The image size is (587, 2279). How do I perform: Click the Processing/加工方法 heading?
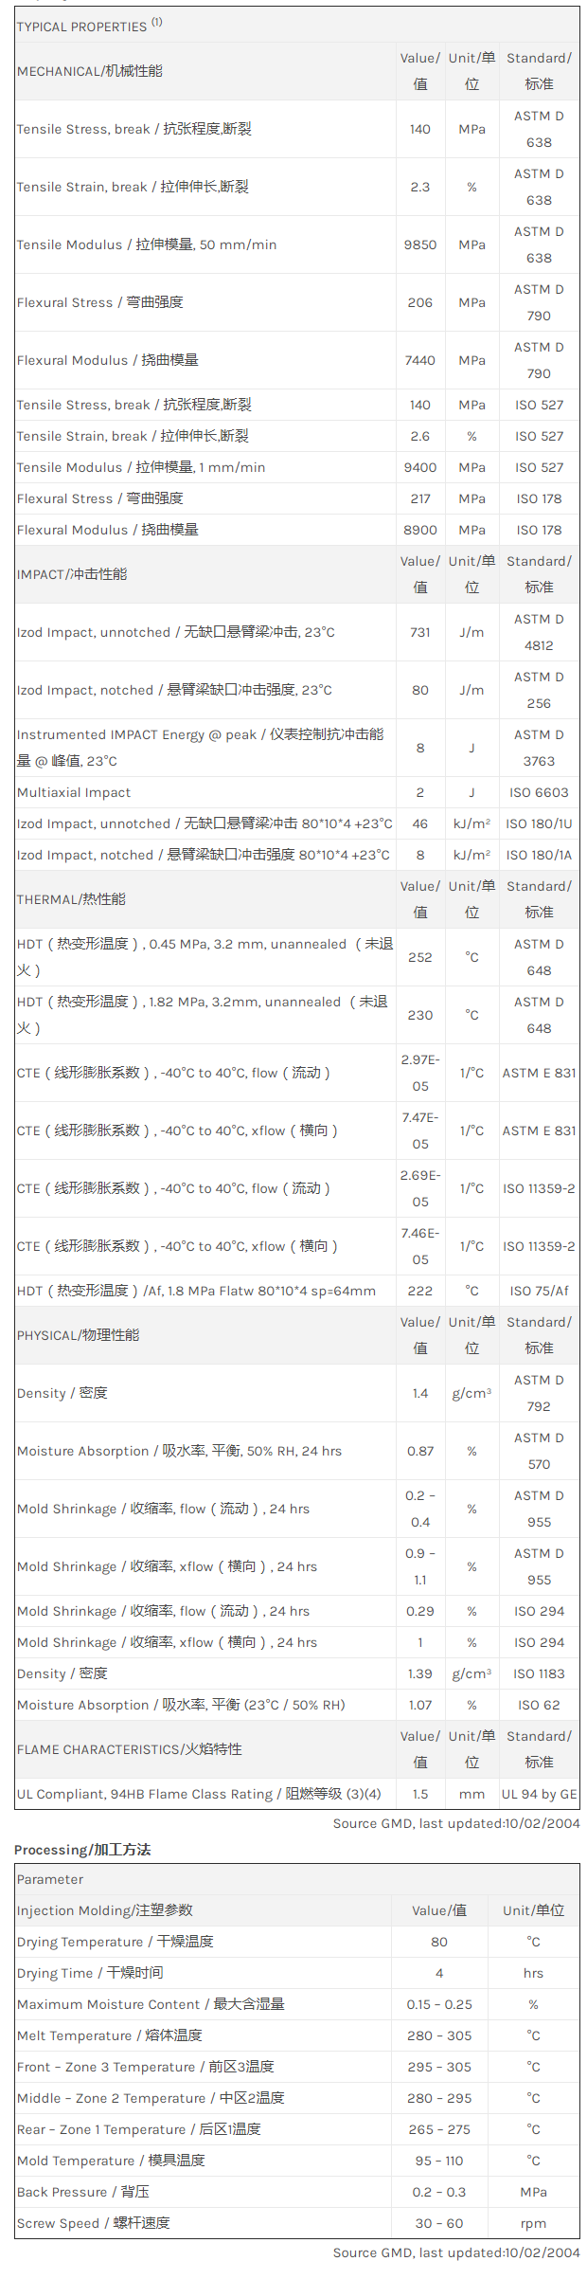[82, 1850]
